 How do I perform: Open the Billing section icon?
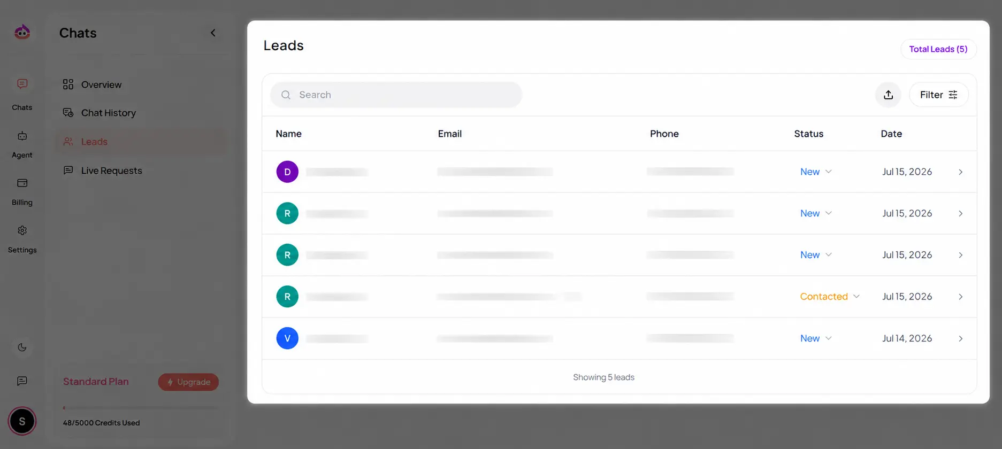point(22,183)
